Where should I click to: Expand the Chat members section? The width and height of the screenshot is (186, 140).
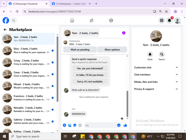156,75
